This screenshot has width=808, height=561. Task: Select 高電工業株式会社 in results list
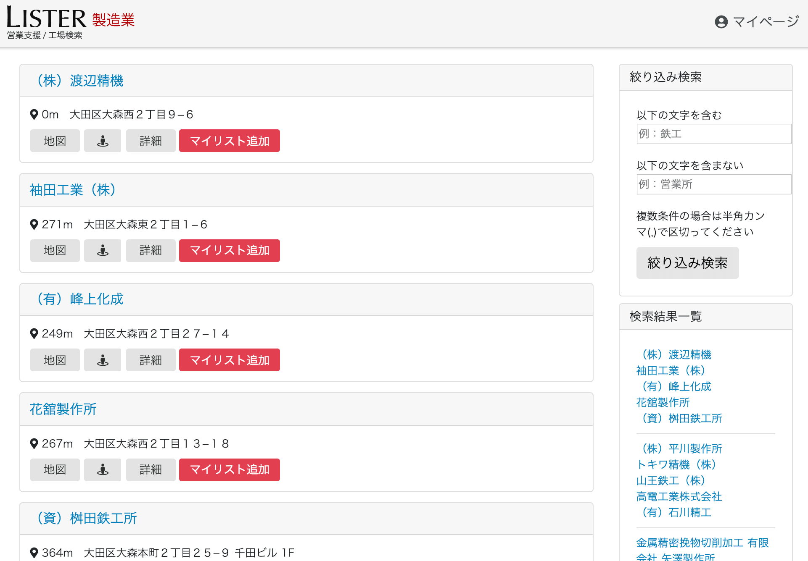(679, 497)
